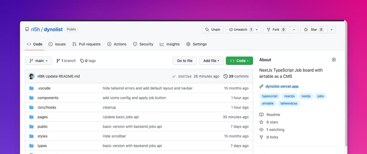This screenshot has height=154, width=367.
Task: Expand the Add file dropdown
Action: 211,61
